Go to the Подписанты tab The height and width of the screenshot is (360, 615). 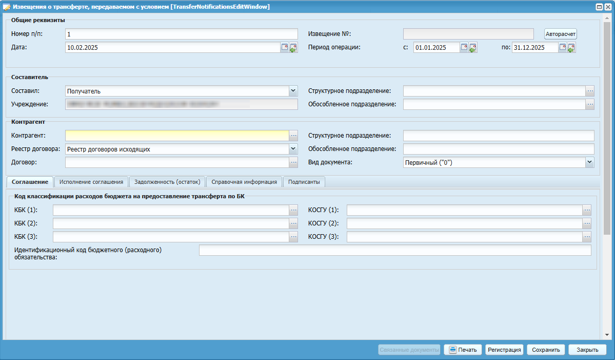304,182
